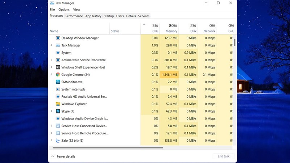Switch to the Performance tab
The image size is (290, 163).
point(74,16)
